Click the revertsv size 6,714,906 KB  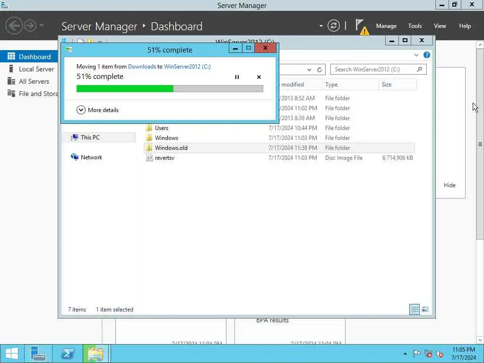tap(398, 158)
